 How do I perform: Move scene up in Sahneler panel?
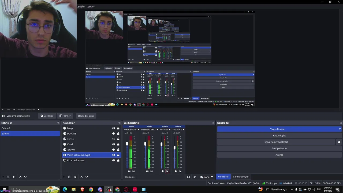tap(20, 177)
